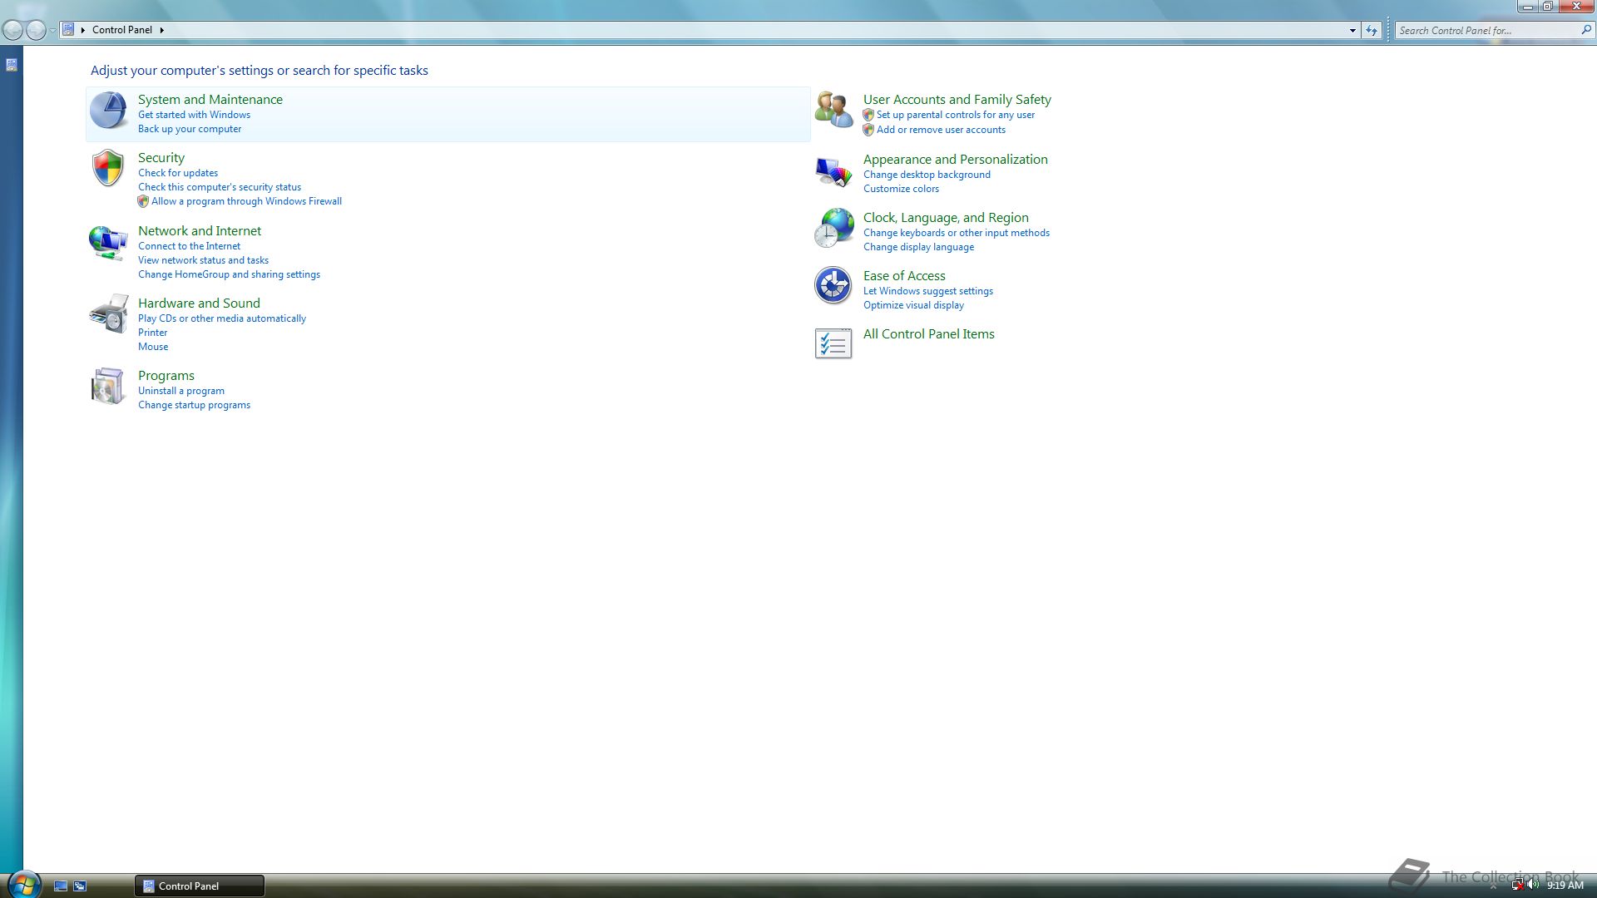The width and height of the screenshot is (1597, 898).
Task: Open the Mouse link
Action: click(153, 347)
